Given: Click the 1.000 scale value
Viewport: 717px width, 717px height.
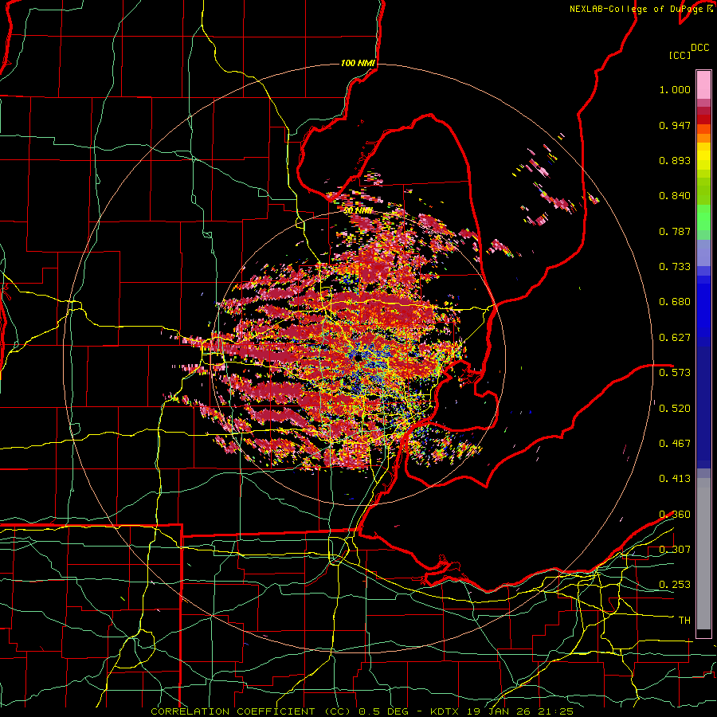Looking at the screenshot, I should [x=675, y=89].
